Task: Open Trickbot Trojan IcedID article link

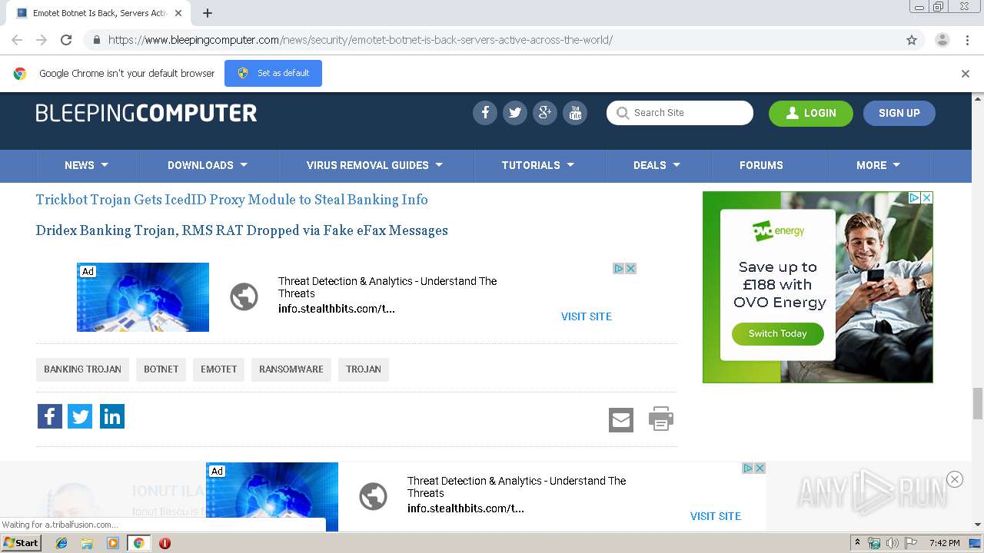Action: 231,200
